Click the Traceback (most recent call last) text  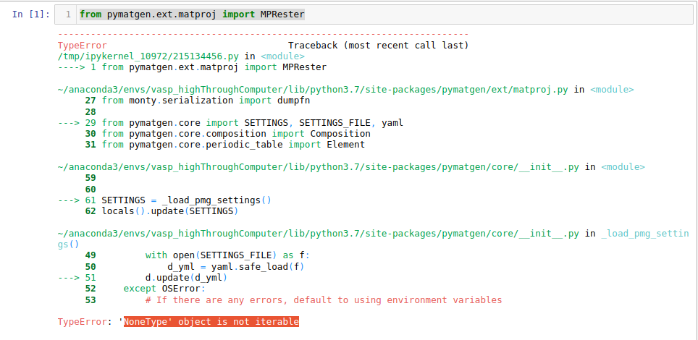(379, 46)
